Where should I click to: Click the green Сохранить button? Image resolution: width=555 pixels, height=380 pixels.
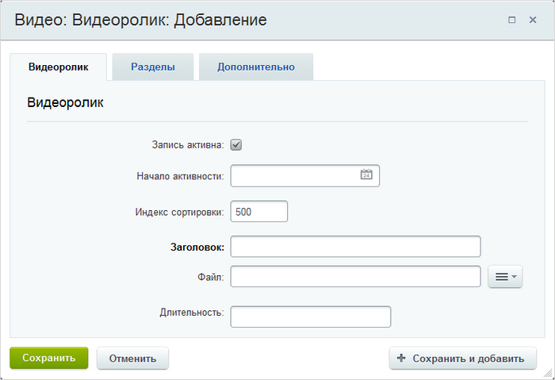click(49, 358)
